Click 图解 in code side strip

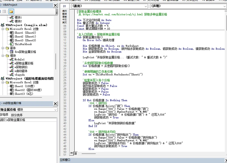point(65,17)
